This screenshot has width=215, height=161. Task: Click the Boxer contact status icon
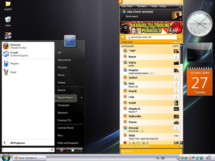125,56
